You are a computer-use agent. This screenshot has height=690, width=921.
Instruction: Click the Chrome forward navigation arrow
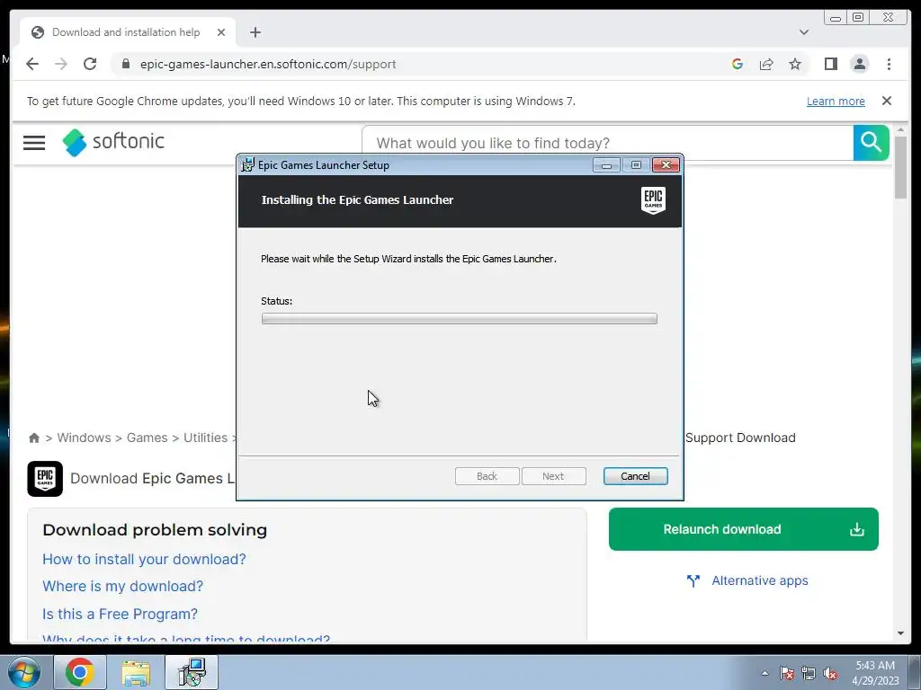tap(61, 64)
